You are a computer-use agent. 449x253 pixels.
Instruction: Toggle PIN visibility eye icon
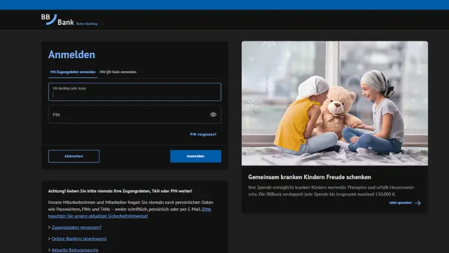[213, 115]
